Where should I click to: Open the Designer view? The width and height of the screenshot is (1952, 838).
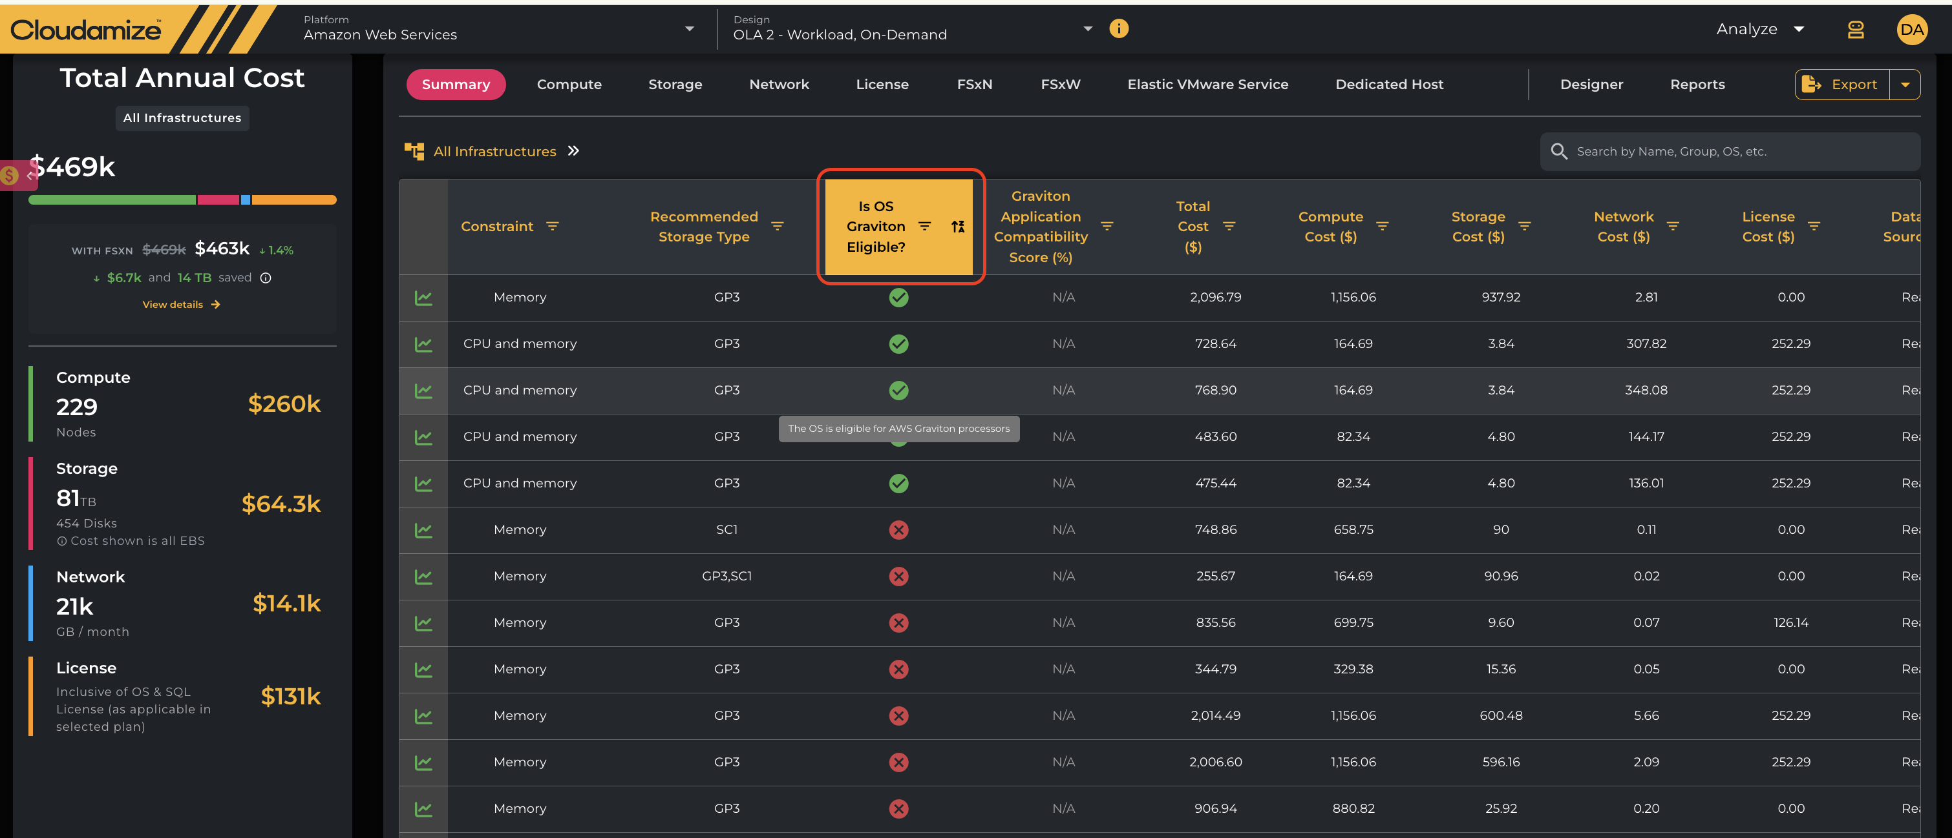[1591, 85]
